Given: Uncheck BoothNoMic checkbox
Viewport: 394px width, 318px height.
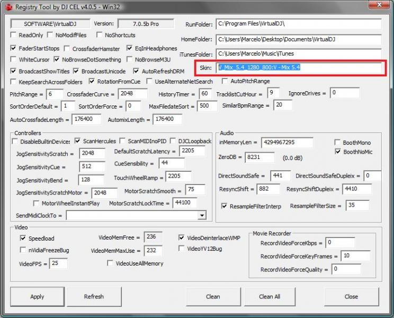Looking at the screenshot, I should 338,152.
